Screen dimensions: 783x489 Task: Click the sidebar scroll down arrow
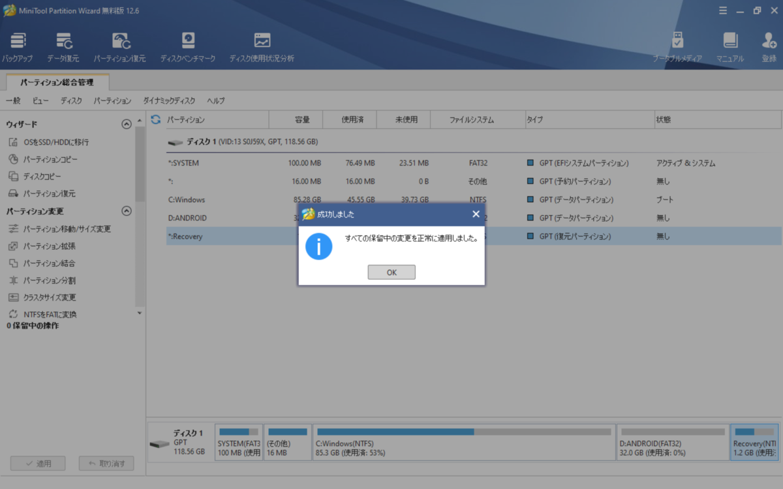point(139,313)
